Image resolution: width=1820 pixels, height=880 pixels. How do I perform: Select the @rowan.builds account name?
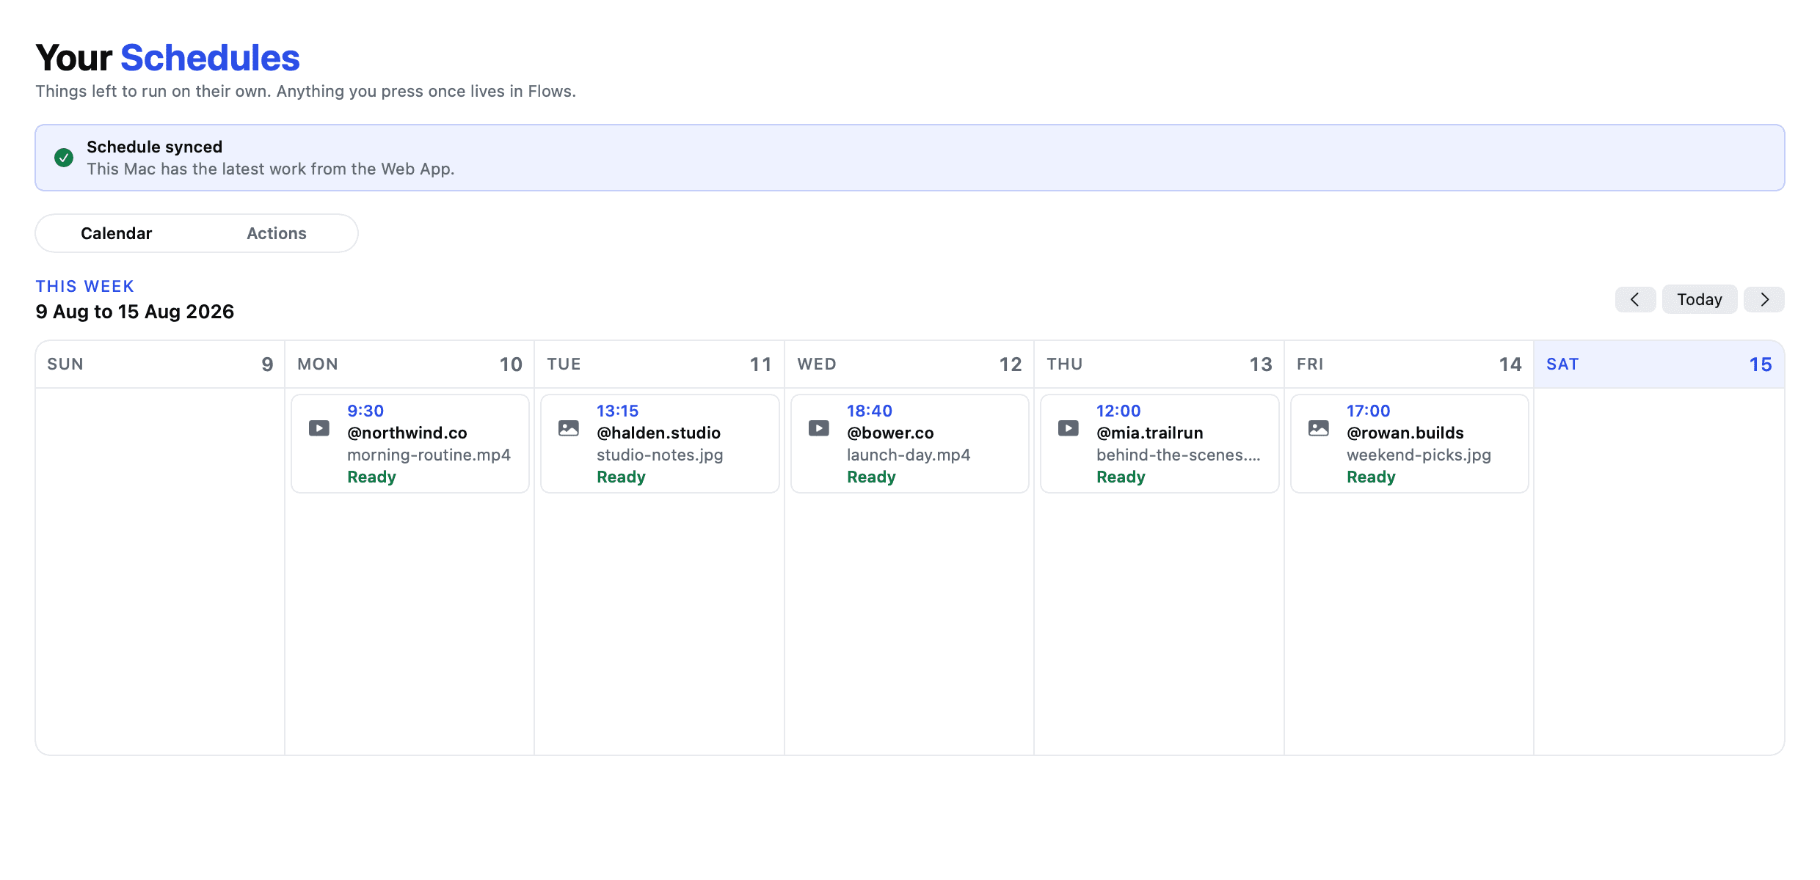[x=1405, y=433]
